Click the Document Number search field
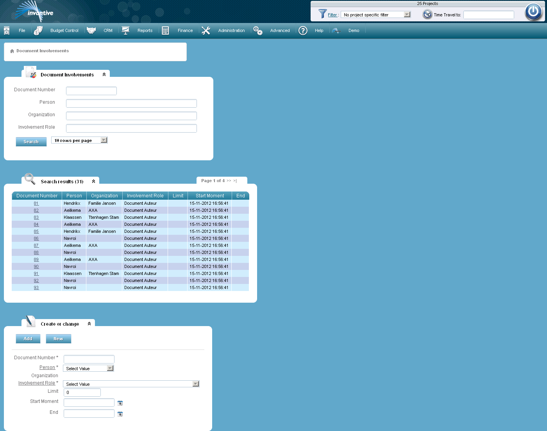Viewport: 547px width, 431px height. click(91, 90)
